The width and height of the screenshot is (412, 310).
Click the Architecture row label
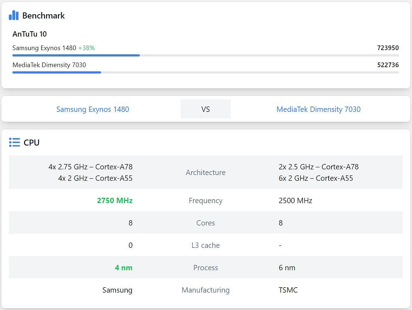tap(205, 173)
